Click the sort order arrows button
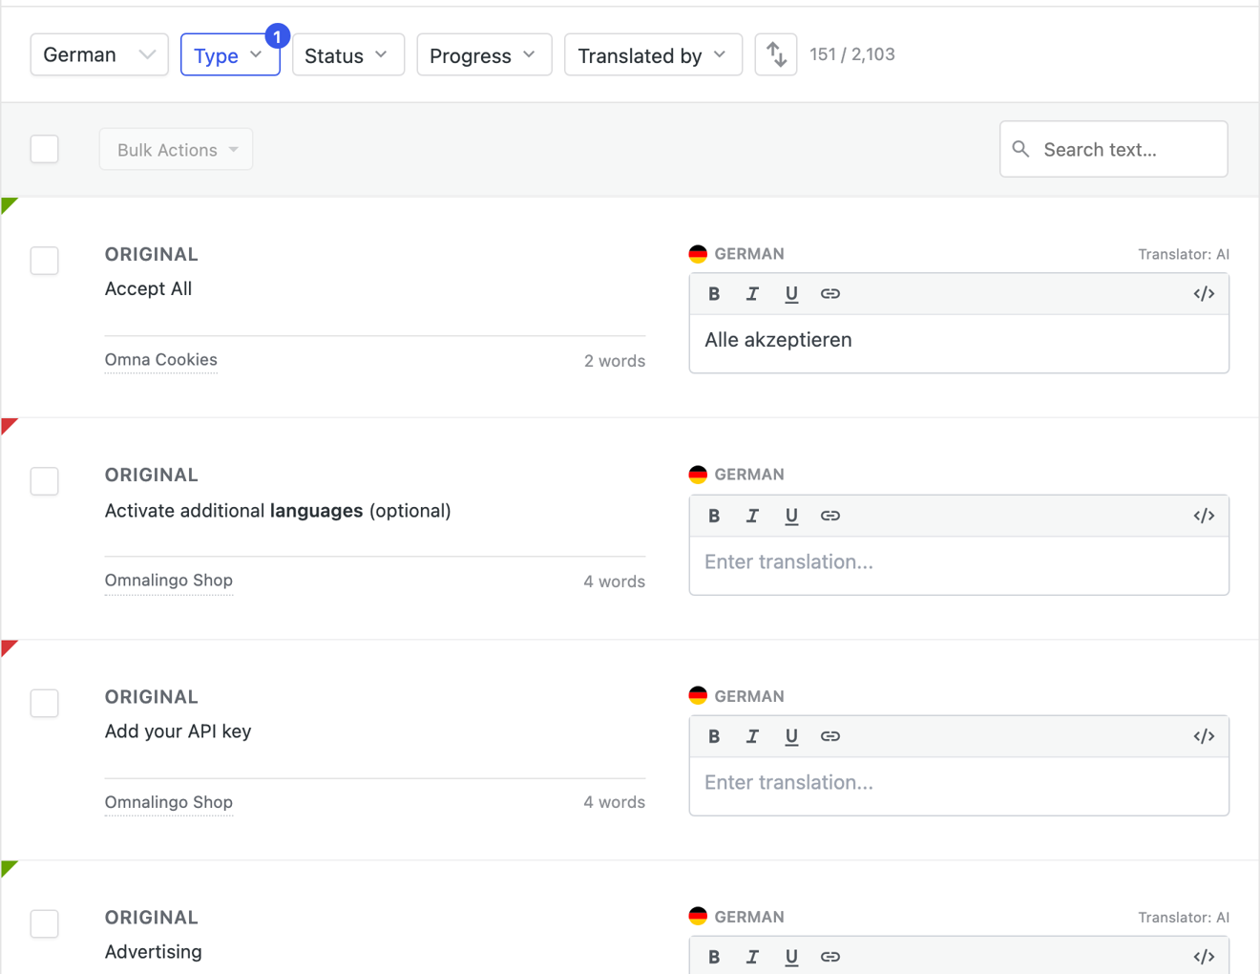Image resolution: width=1260 pixels, height=974 pixels. pyautogui.click(x=776, y=54)
